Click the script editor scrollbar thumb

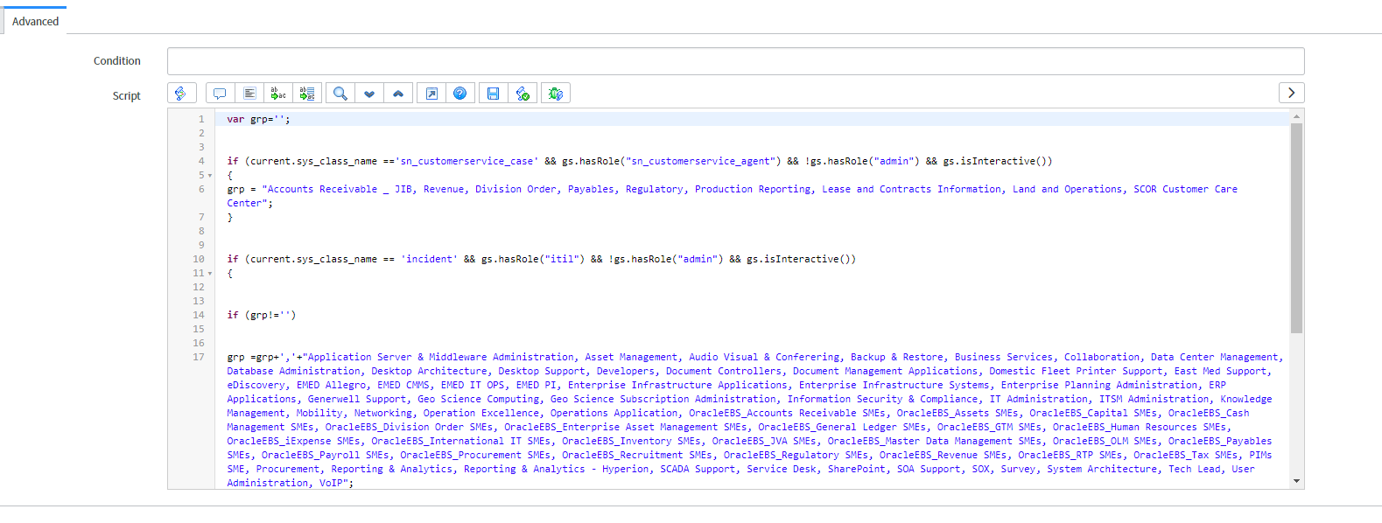click(1296, 227)
